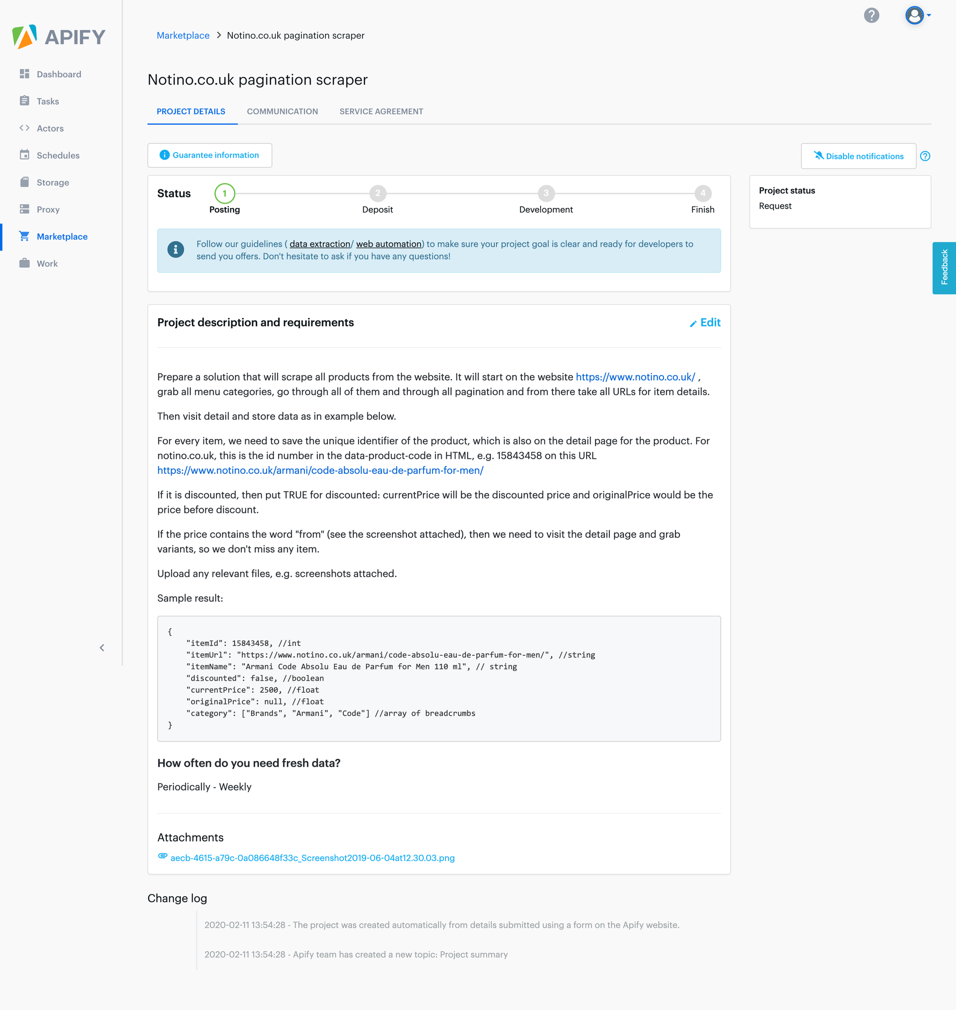Click the Proxy server icon
Screen dimensions: 956x1010
click(24, 209)
